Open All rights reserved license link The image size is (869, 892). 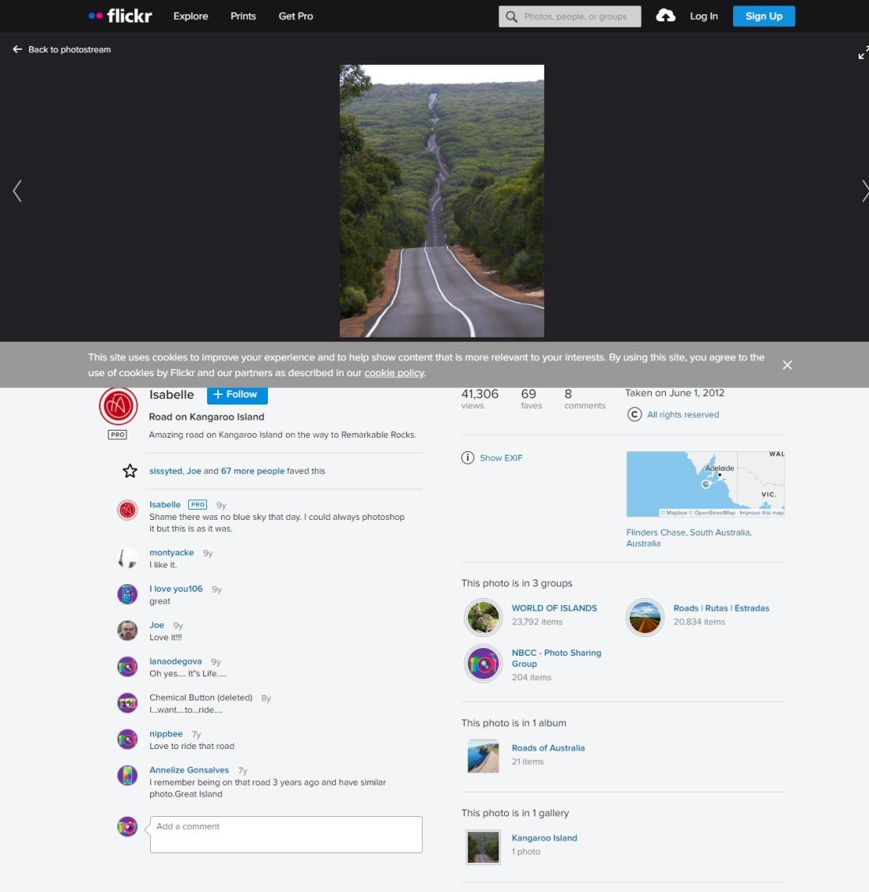(683, 415)
